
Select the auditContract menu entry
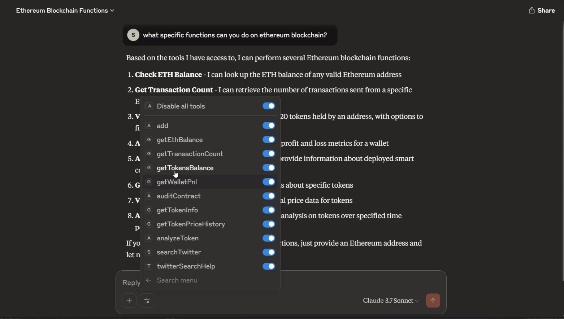210,196
